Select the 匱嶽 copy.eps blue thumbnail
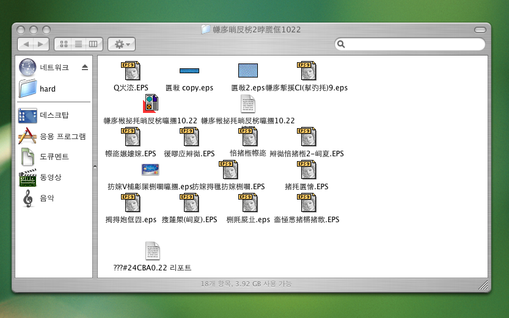Image resolution: width=509 pixels, height=318 pixels. pos(189,71)
